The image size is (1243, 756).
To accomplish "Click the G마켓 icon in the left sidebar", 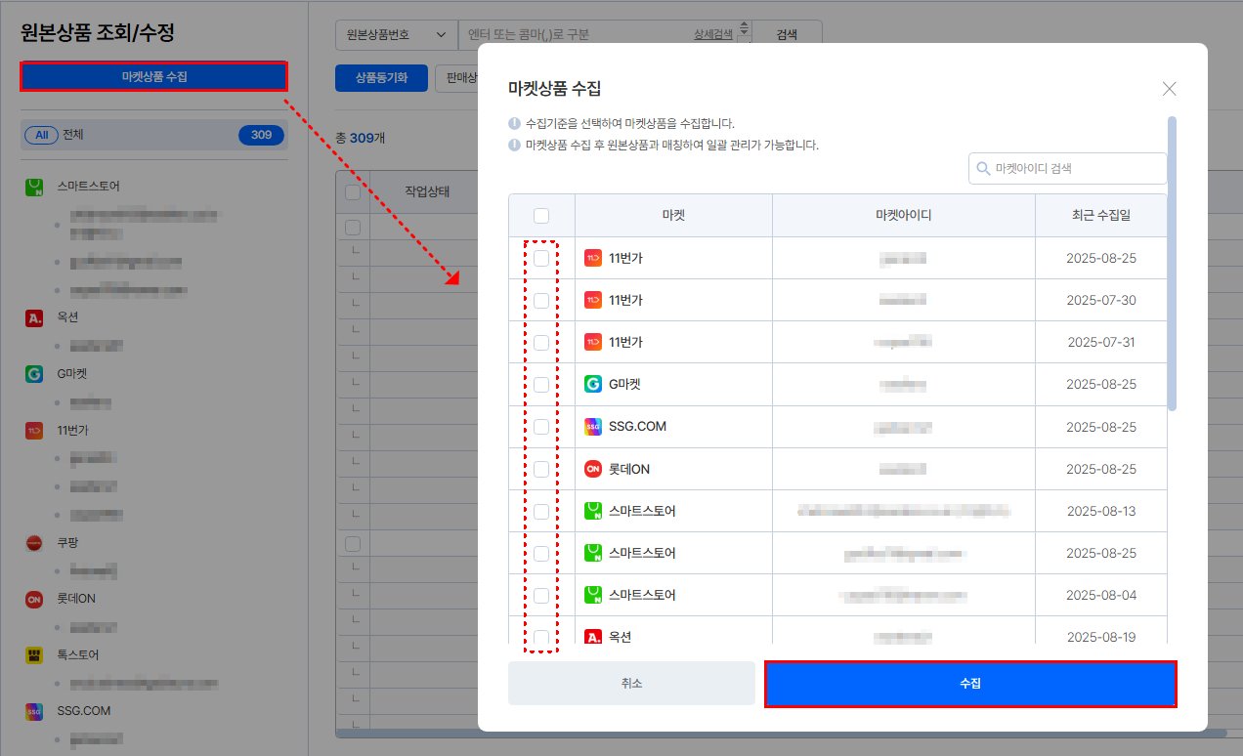I will pos(34,373).
